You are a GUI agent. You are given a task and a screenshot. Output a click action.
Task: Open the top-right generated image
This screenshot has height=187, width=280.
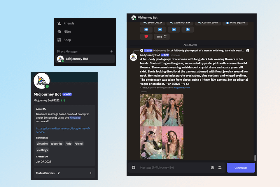click(173, 110)
